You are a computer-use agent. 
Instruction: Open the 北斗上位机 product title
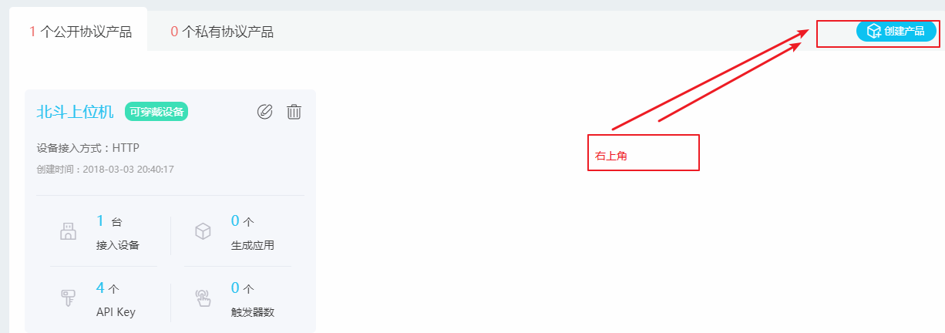pyautogui.click(x=76, y=112)
